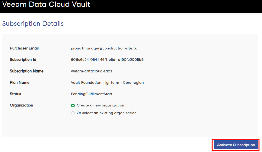
Task: Click the veeam-datacloud-saas subscription name
Action: click(91, 71)
